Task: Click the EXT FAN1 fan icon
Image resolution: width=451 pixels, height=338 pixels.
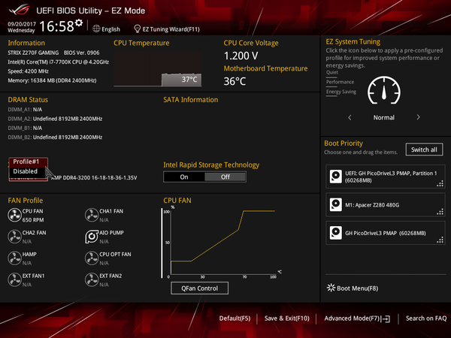Action: [14, 280]
